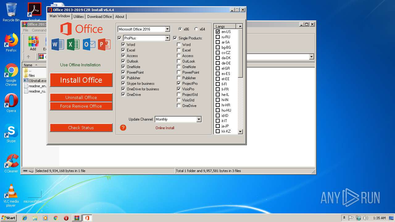Launch Acrobat Reader from desktop

click(x=35, y=12)
